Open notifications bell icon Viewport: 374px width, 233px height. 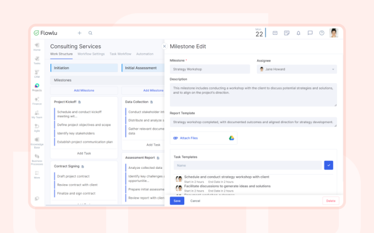298,33
